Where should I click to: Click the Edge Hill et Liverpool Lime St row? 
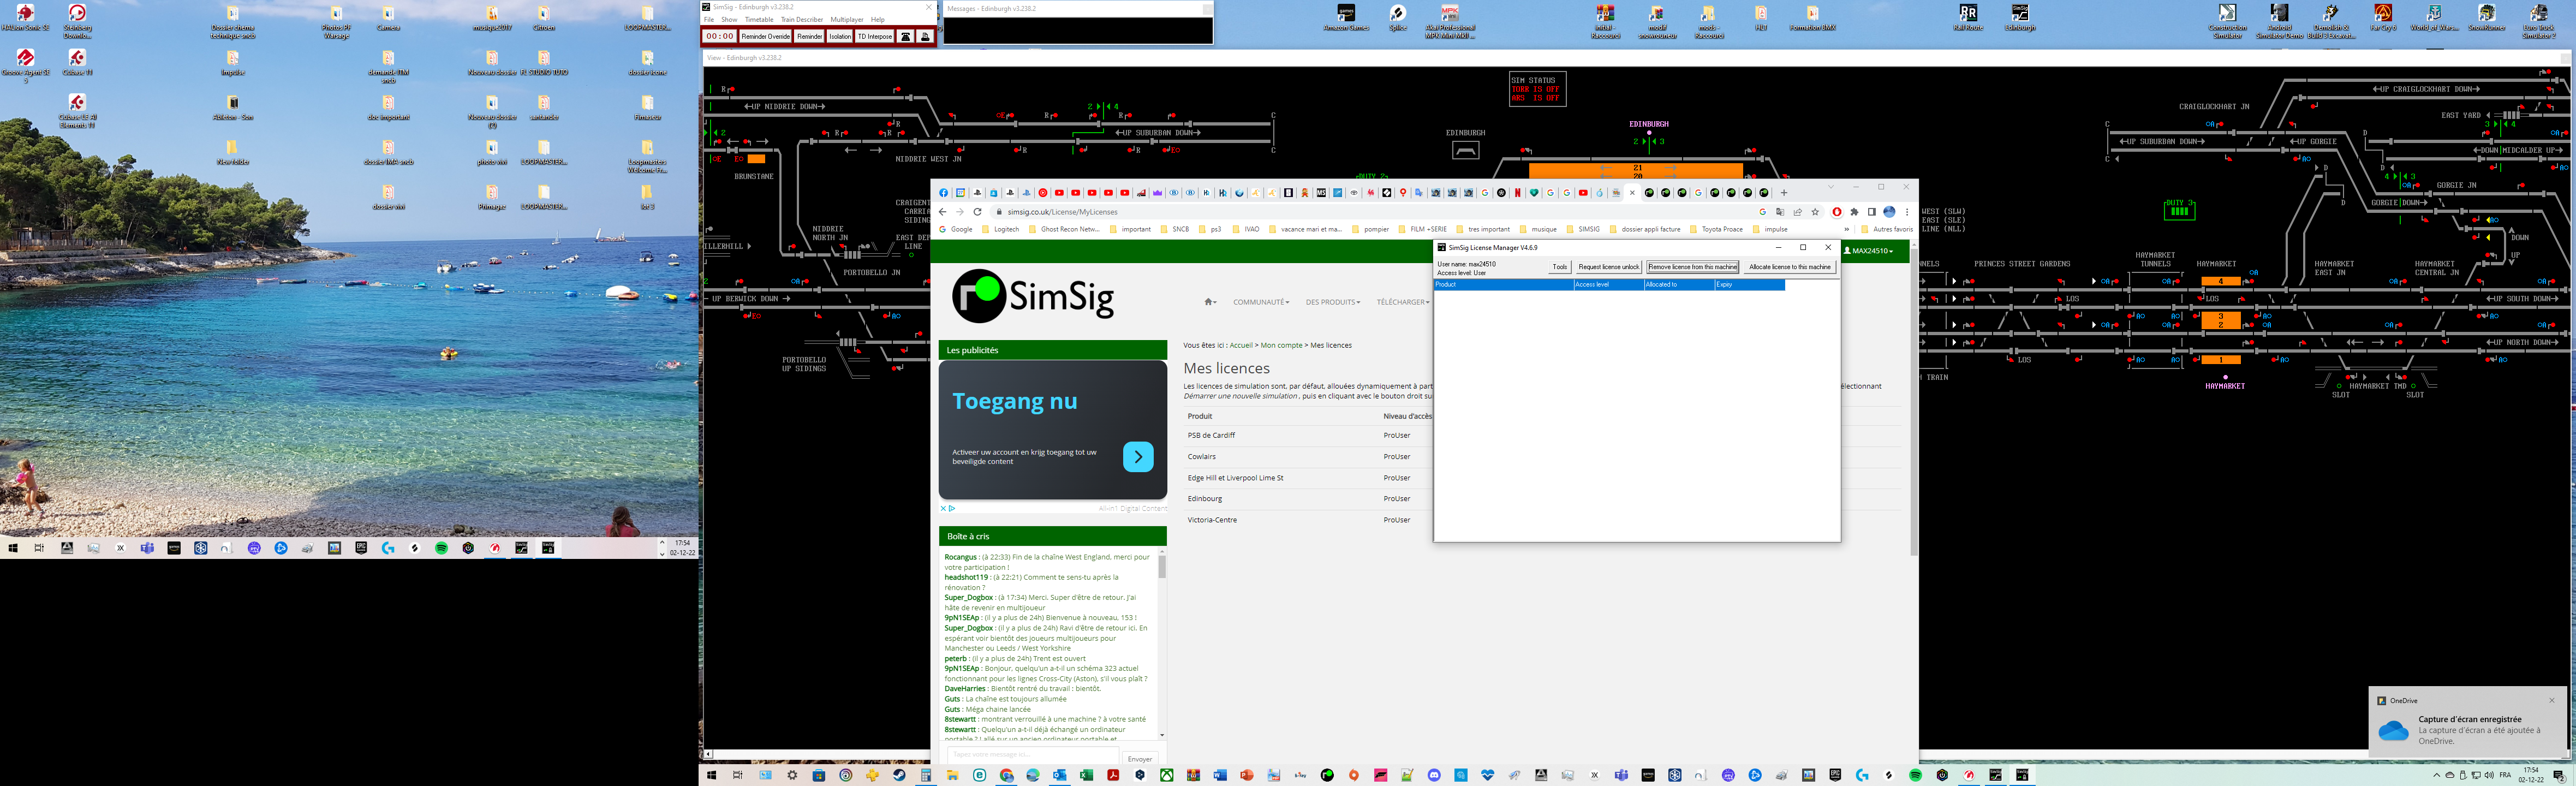click(1308, 478)
